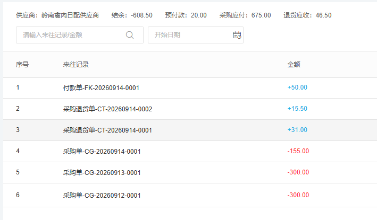377x220 pixels.
Task: Click the 来往记录 column header
Action: pyautogui.click(x=76, y=65)
